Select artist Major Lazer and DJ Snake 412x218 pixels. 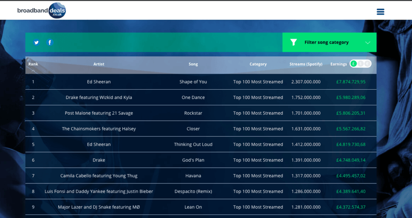[99, 207]
